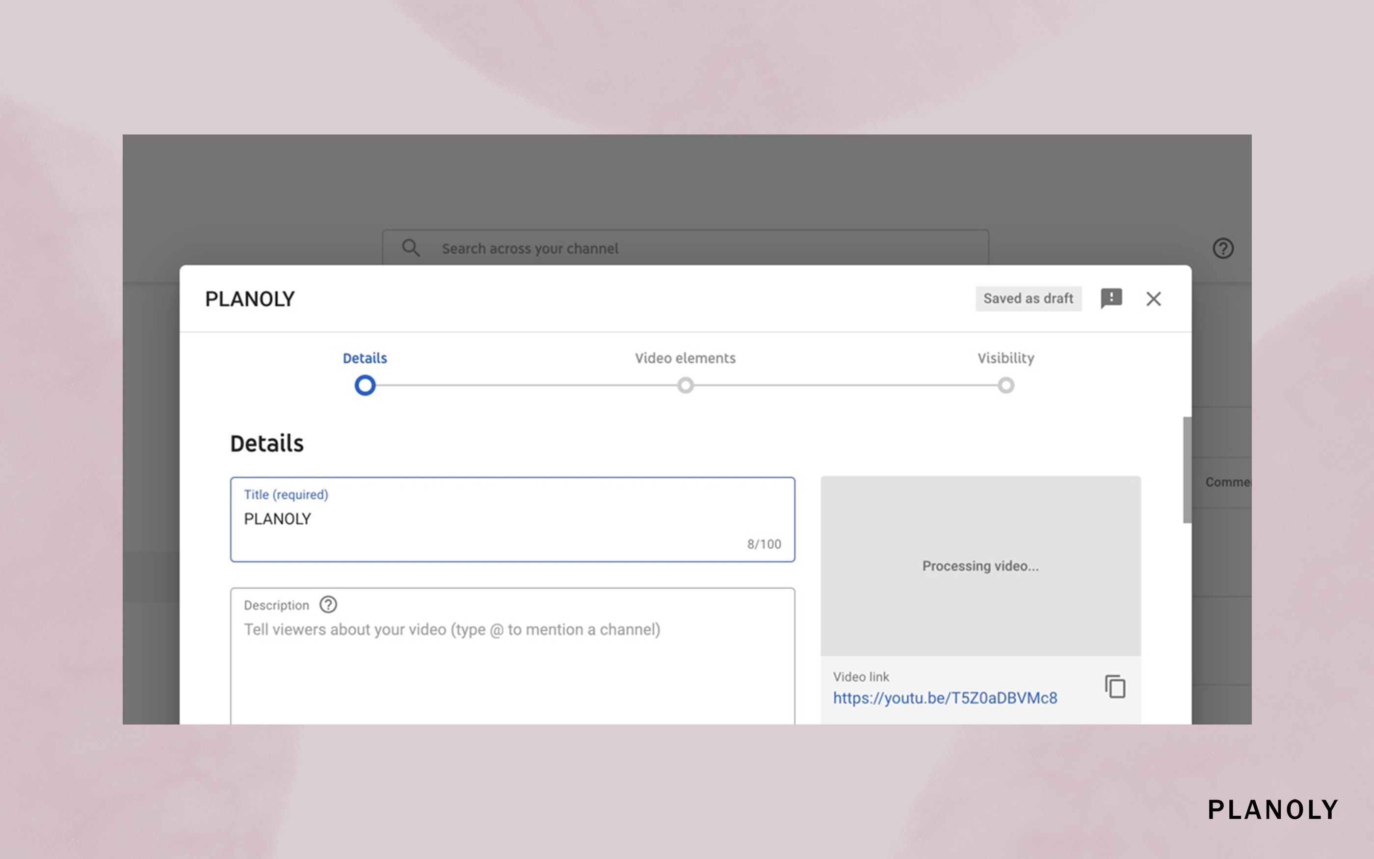Image resolution: width=1374 pixels, height=859 pixels.
Task: Click the Processing video preview thumbnail
Action: [x=980, y=566]
